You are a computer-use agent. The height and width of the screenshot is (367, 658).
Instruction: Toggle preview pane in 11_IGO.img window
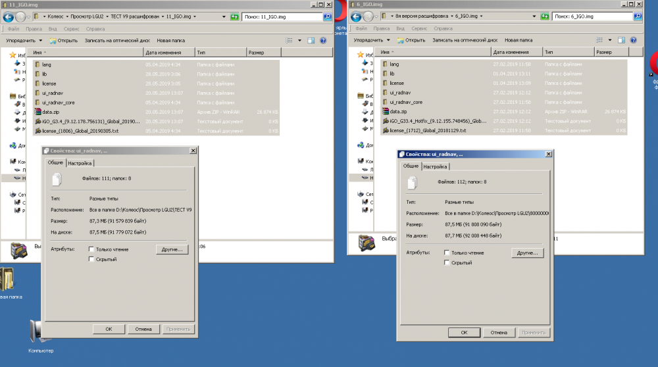[311, 41]
